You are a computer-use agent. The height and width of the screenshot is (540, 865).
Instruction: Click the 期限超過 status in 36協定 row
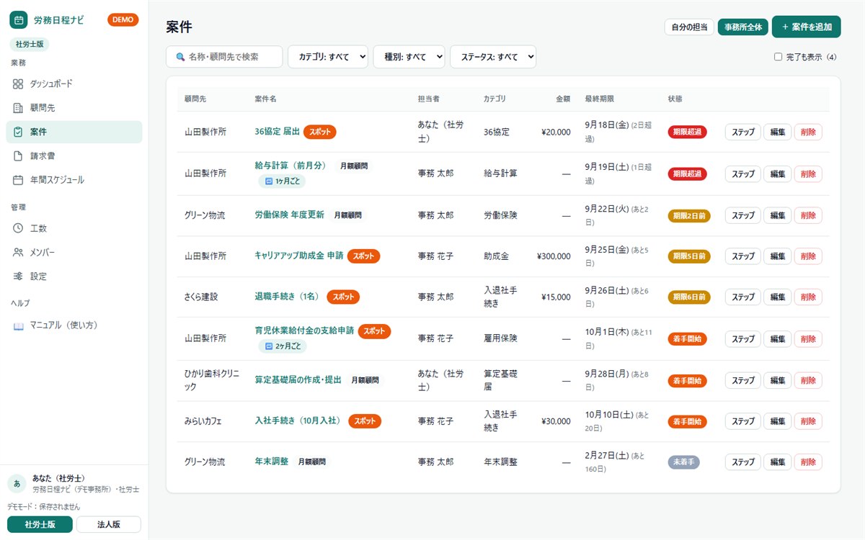coord(687,132)
